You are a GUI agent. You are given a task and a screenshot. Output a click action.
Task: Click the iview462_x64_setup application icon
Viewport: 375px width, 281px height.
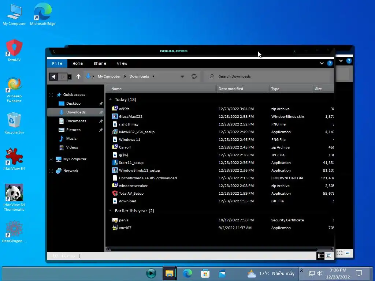(x=115, y=132)
